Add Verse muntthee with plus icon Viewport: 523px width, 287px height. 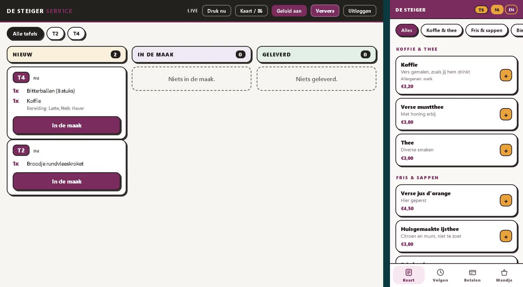506,114
